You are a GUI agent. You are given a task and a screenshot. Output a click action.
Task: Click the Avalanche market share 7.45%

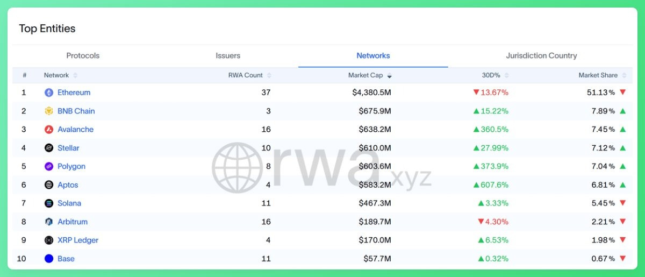coord(604,129)
